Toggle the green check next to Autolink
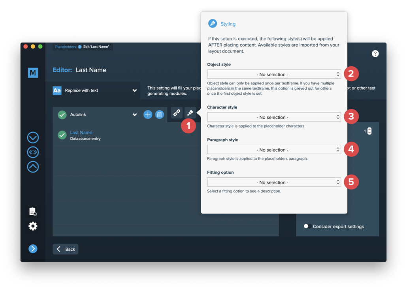The height and width of the screenshot is (289, 407). tap(62, 114)
